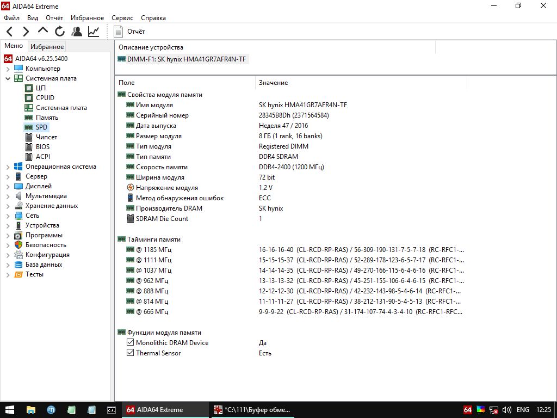
Task: Select the SPD tree item
Action: click(36, 127)
